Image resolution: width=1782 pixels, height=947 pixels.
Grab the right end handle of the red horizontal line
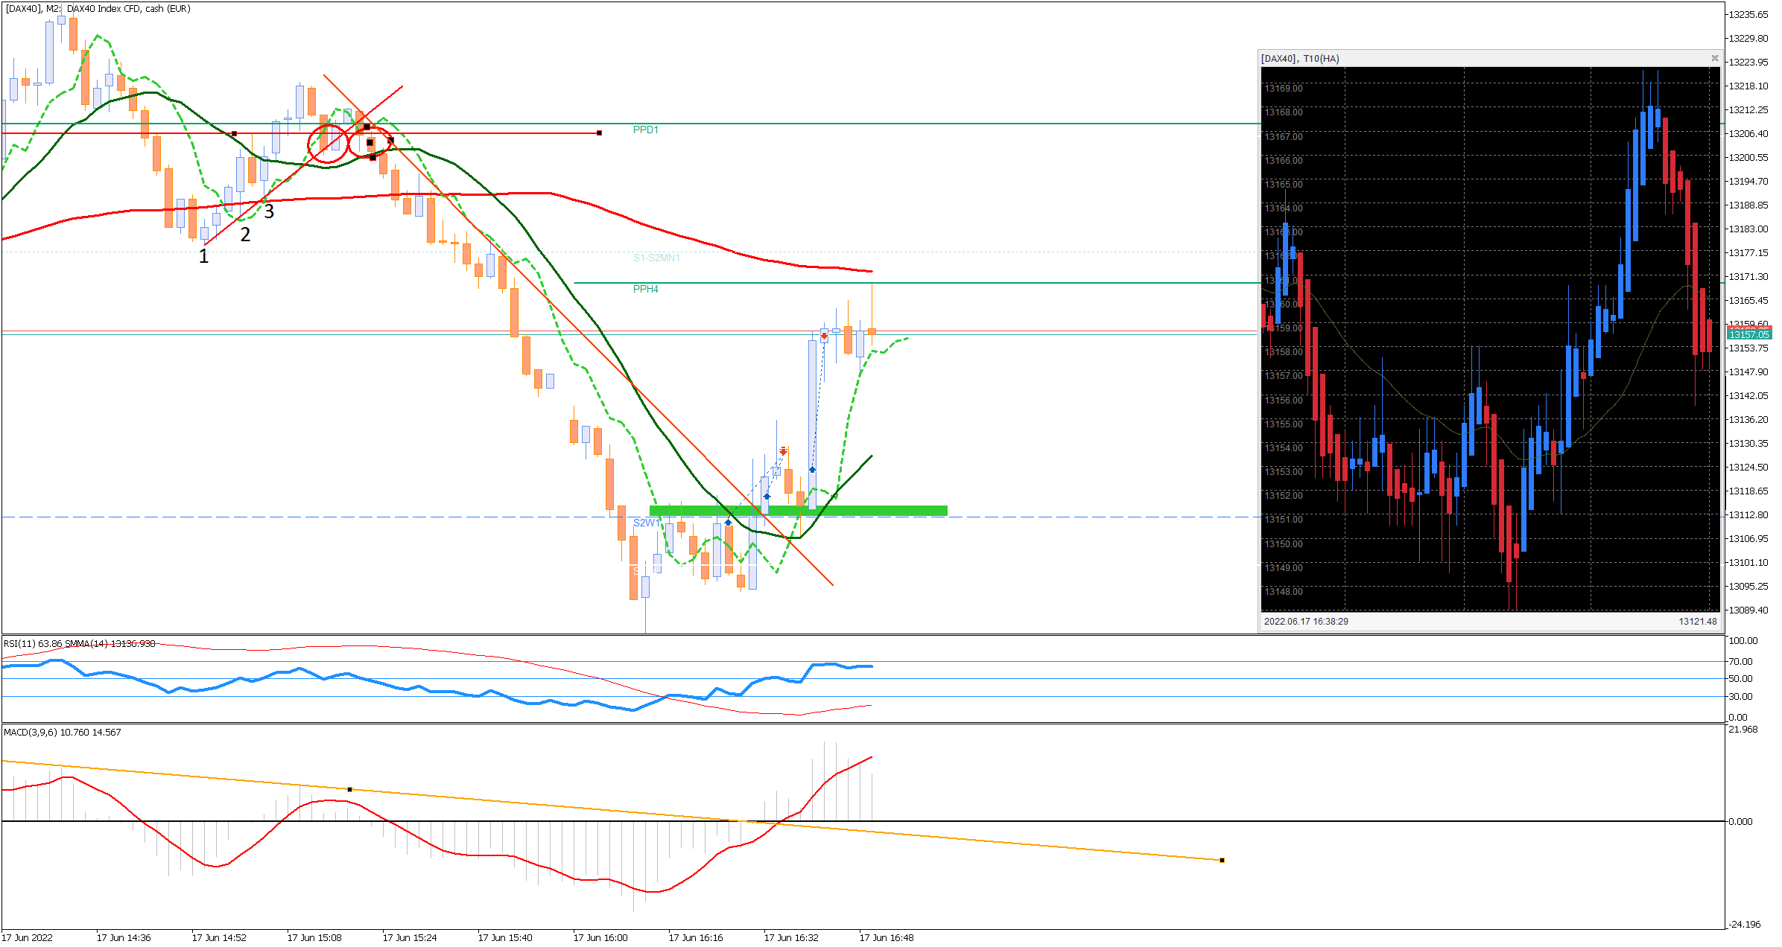pyautogui.click(x=599, y=133)
